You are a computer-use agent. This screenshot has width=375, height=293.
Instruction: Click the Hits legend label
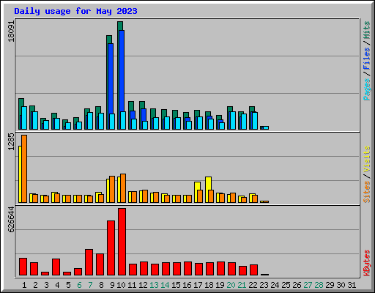tap(367, 30)
